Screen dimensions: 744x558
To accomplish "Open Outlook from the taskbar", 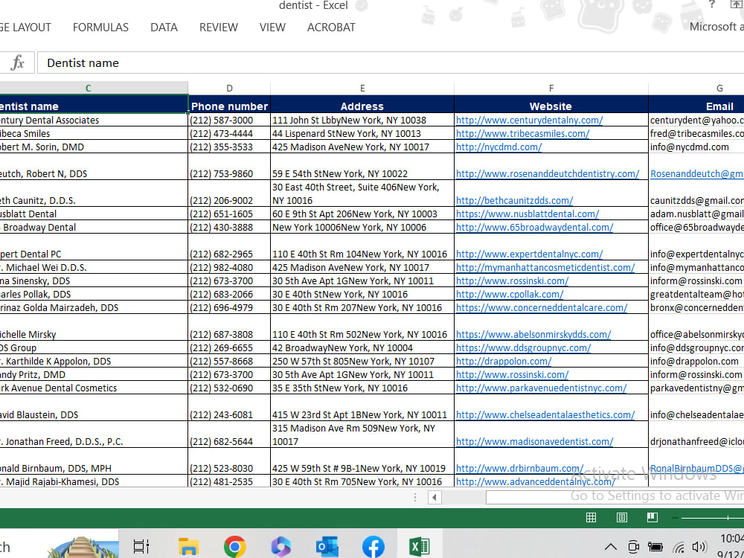I will click(x=327, y=547).
